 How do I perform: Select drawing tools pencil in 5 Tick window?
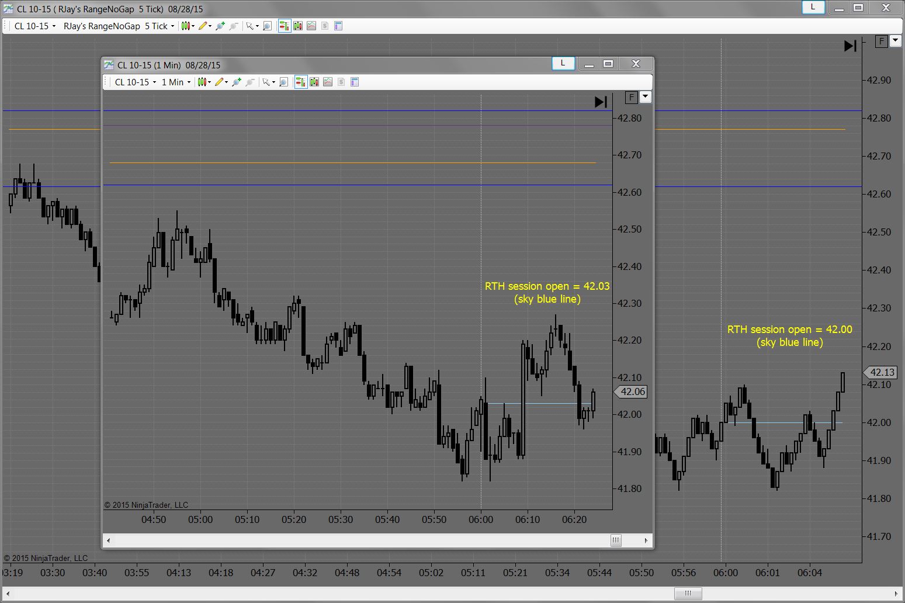click(203, 26)
